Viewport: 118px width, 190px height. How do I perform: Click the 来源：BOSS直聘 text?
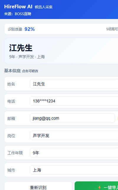click(x=18, y=14)
